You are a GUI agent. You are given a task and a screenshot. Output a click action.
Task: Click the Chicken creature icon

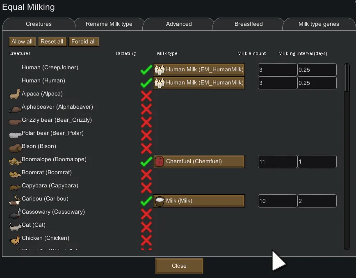click(15, 239)
